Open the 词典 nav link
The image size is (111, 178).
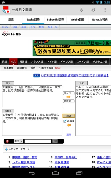coord(15,27)
